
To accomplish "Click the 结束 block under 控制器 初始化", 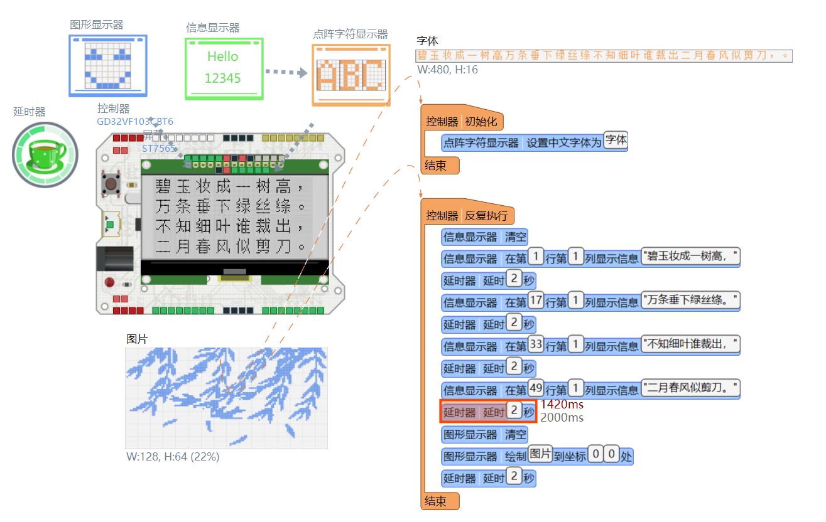I will [440, 166].
